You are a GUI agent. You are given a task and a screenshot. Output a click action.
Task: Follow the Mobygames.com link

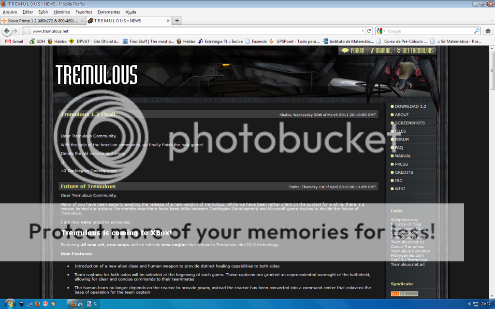click(x=407, y=255)
